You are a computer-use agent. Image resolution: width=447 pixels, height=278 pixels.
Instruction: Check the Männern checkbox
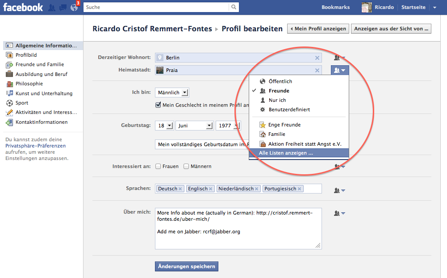coord(186,166)
